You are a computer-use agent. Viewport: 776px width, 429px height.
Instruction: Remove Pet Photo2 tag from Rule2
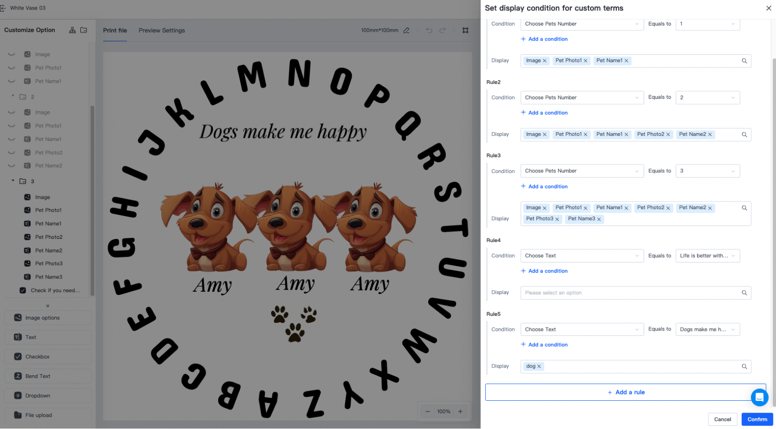click(x=668, y=134)
